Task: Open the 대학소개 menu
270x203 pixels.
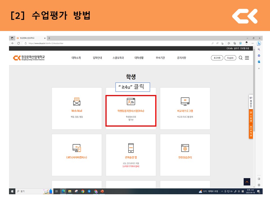Action: [x=76, y=58]
